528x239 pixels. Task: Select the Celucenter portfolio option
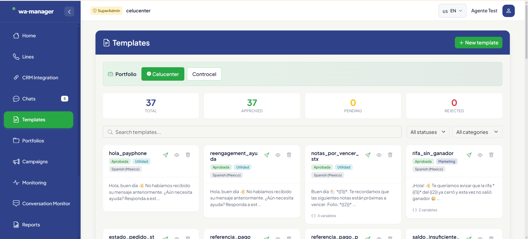click(x=163, y=74)
